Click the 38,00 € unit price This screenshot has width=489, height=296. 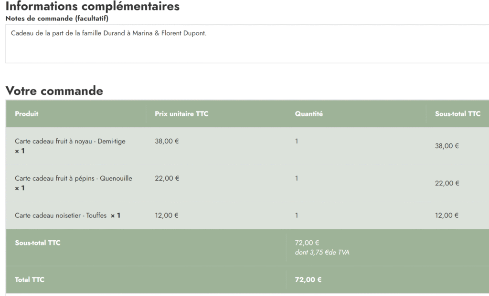(167, 141)
